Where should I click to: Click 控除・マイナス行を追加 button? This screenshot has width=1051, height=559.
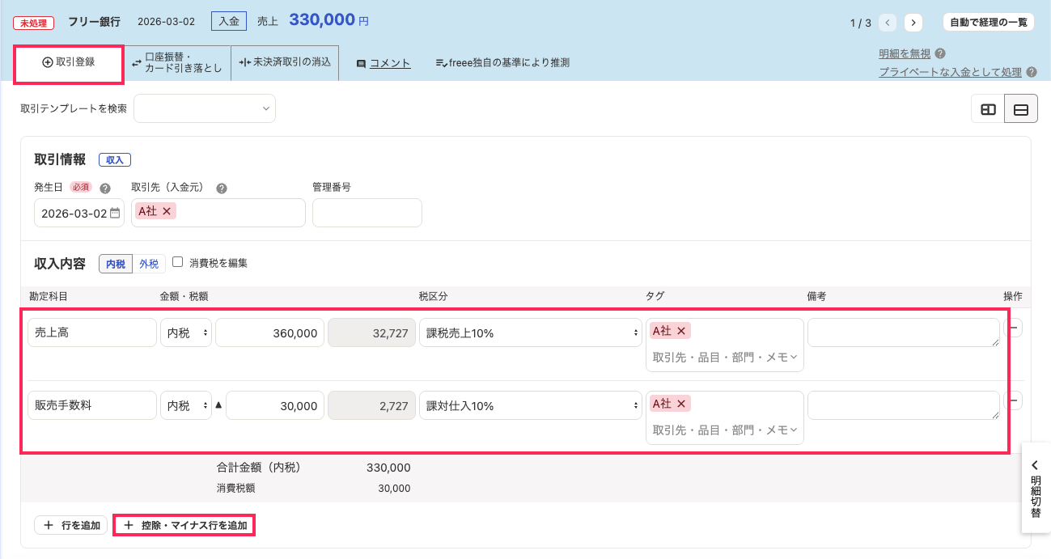pyautogui.click(x=184, y=525)
